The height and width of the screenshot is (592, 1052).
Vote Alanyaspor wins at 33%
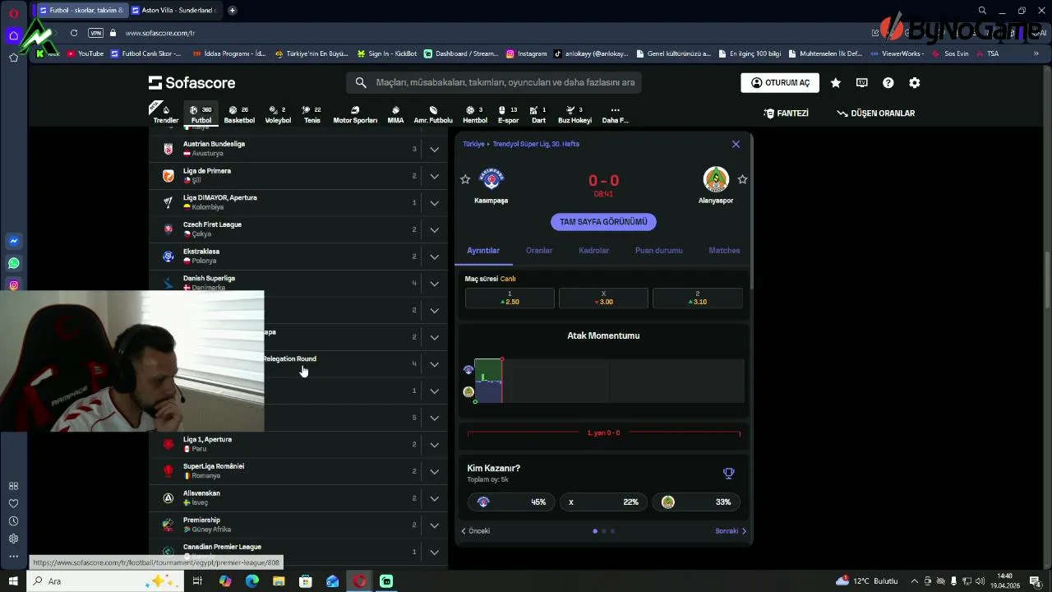click(x=696, y=502)
